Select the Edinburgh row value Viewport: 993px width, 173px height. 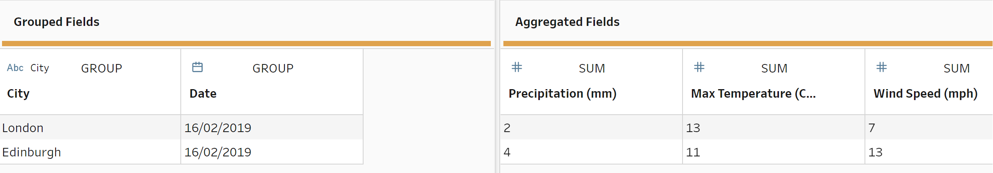pyautogui.click(x=32, y=152)
